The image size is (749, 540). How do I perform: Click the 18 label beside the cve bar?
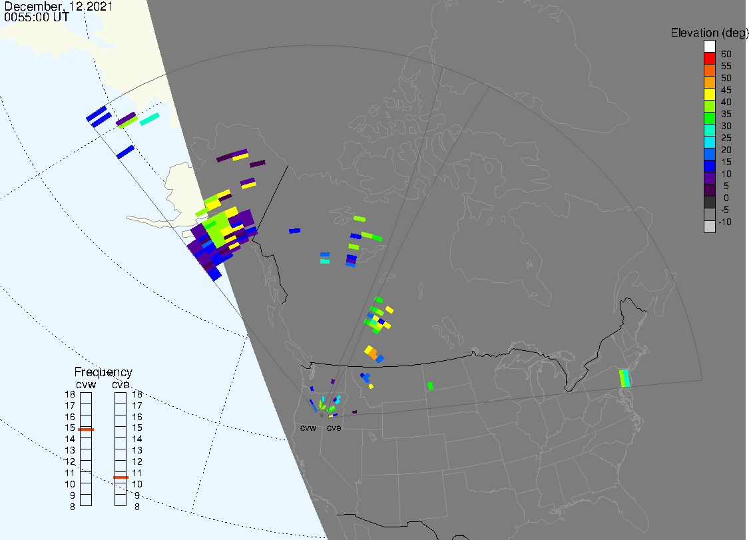pyautogui.click(x=137, y=394)
